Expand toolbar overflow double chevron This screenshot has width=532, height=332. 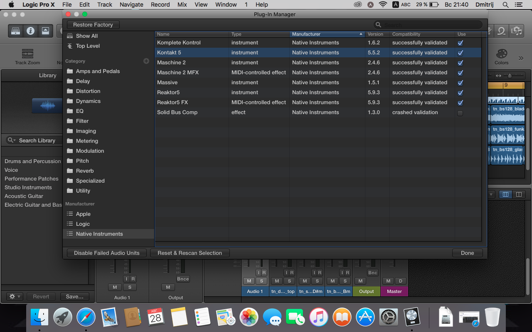point(521,58)
